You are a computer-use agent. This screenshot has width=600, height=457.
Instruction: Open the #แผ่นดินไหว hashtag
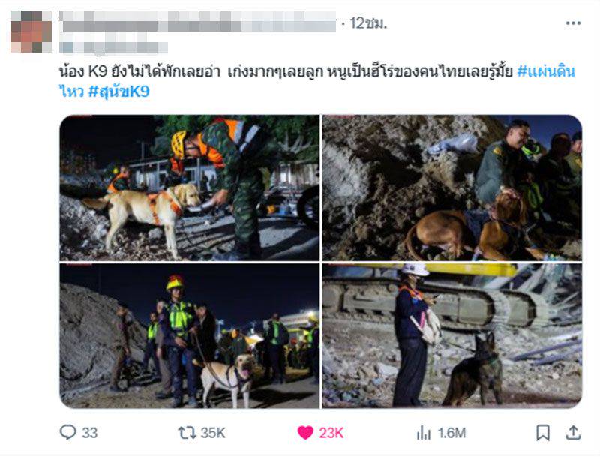pyautogui.click(x=546, y=71)
